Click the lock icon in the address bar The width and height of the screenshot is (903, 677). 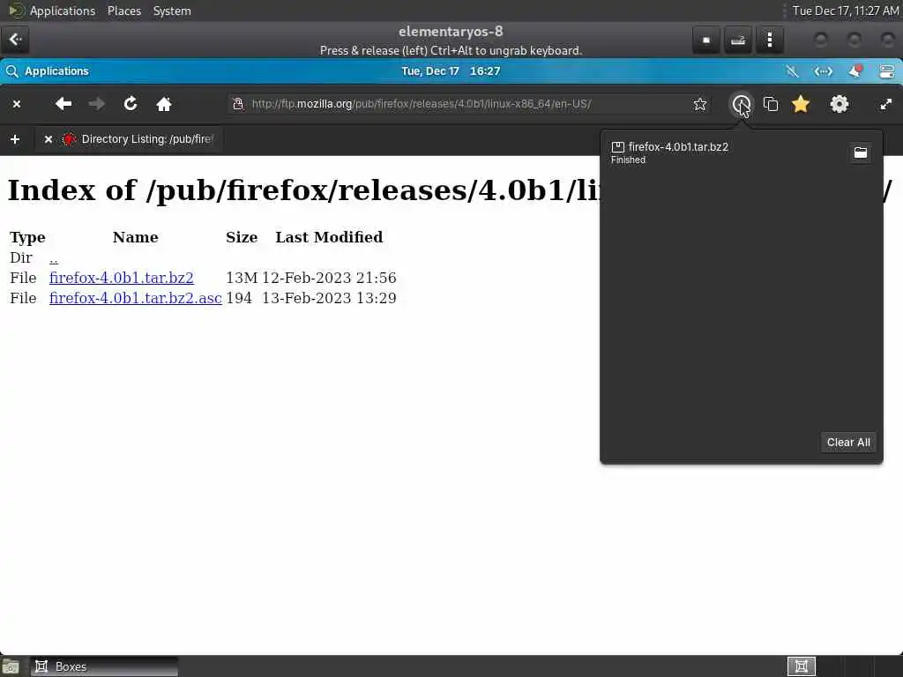pos(238,104)
